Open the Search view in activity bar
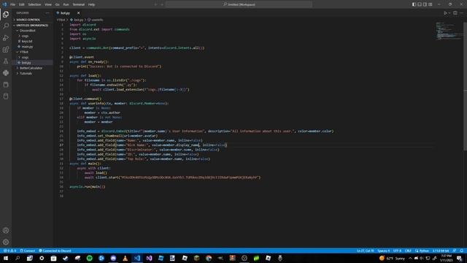Image resolution: width=467 pixels, height=263 pixels. 6,26
